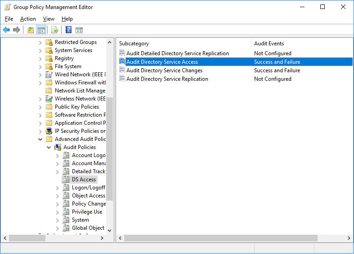
Task: Click Not Configured for Detailed Directory Service Replication
Action: pyautogui.click(x=273, y=53)
